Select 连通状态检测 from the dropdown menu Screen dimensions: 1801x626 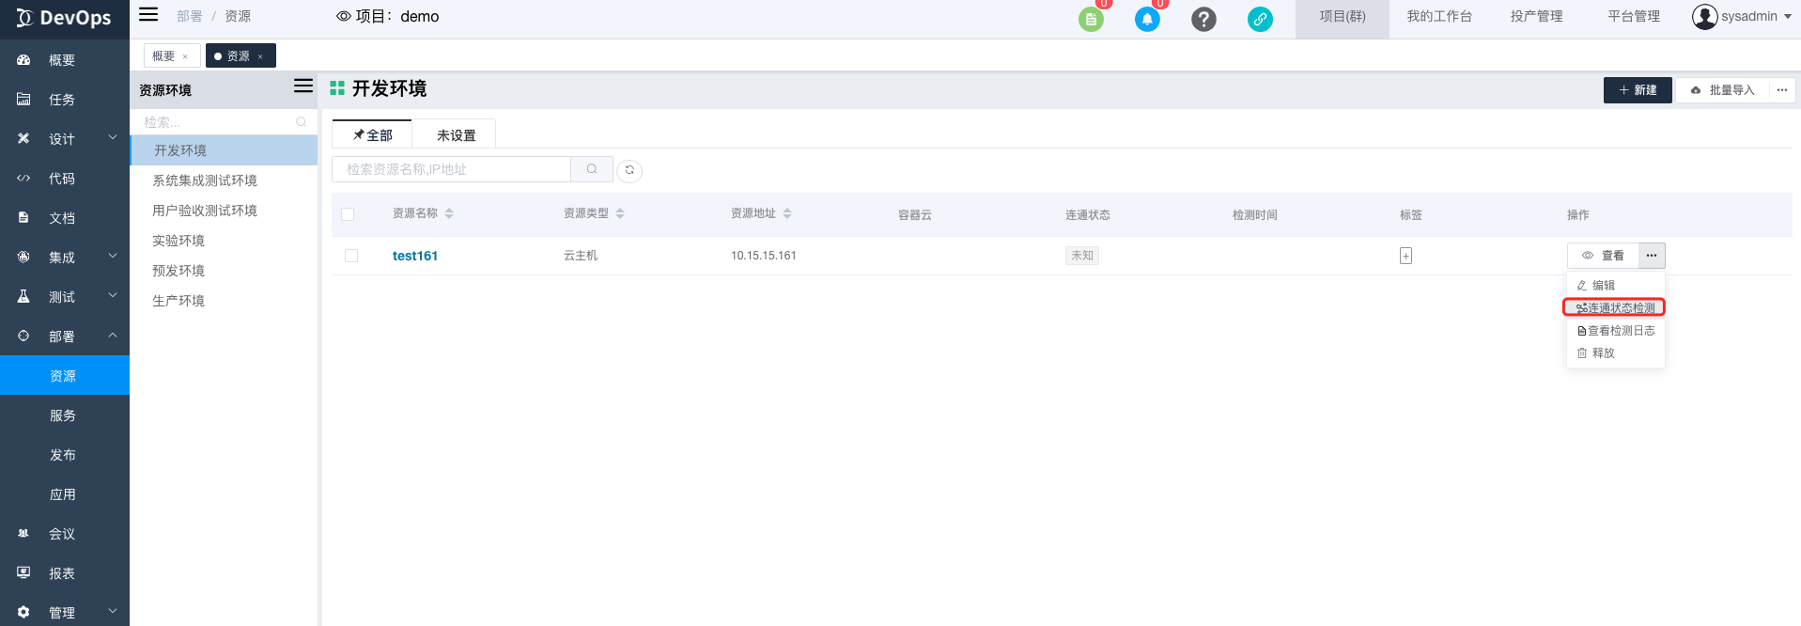(x=1614, y=307)
